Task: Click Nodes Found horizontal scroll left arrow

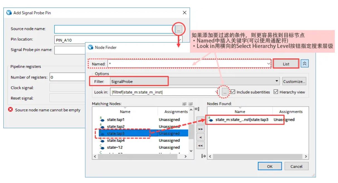Action: 210,157
